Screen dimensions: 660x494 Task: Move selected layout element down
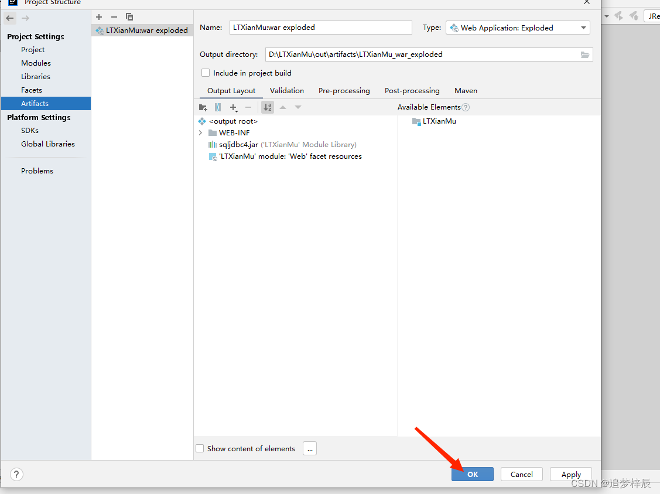[298, 107]
